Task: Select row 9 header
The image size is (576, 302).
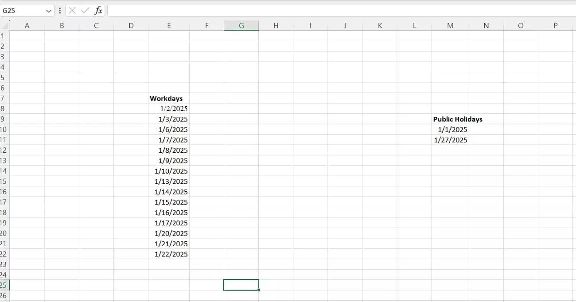Action: tap(4, 119)
